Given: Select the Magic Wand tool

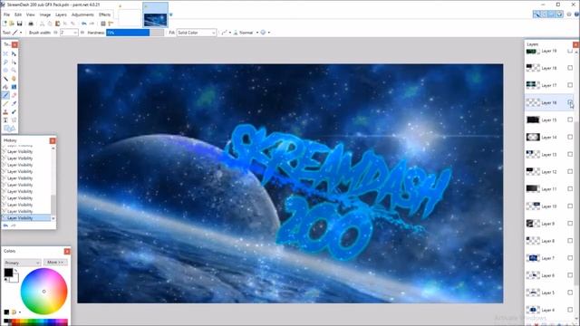Looking at the screenshot, I should pos(5,79).
